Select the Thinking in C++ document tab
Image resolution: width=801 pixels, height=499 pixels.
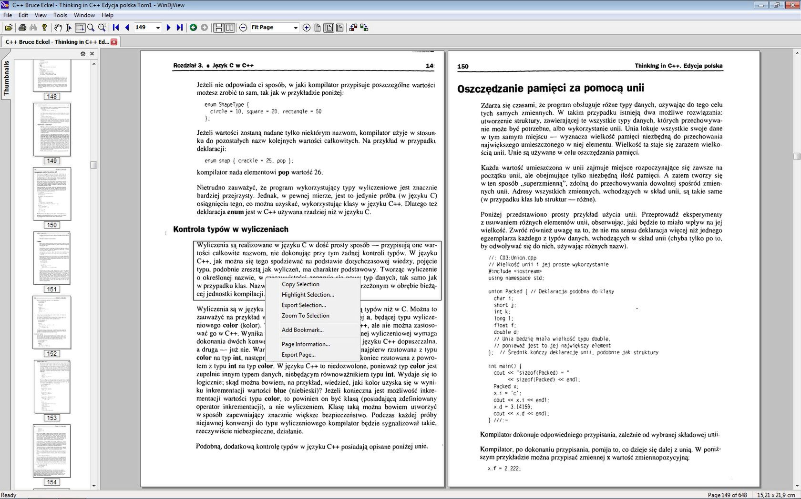[x=56, y=42]
